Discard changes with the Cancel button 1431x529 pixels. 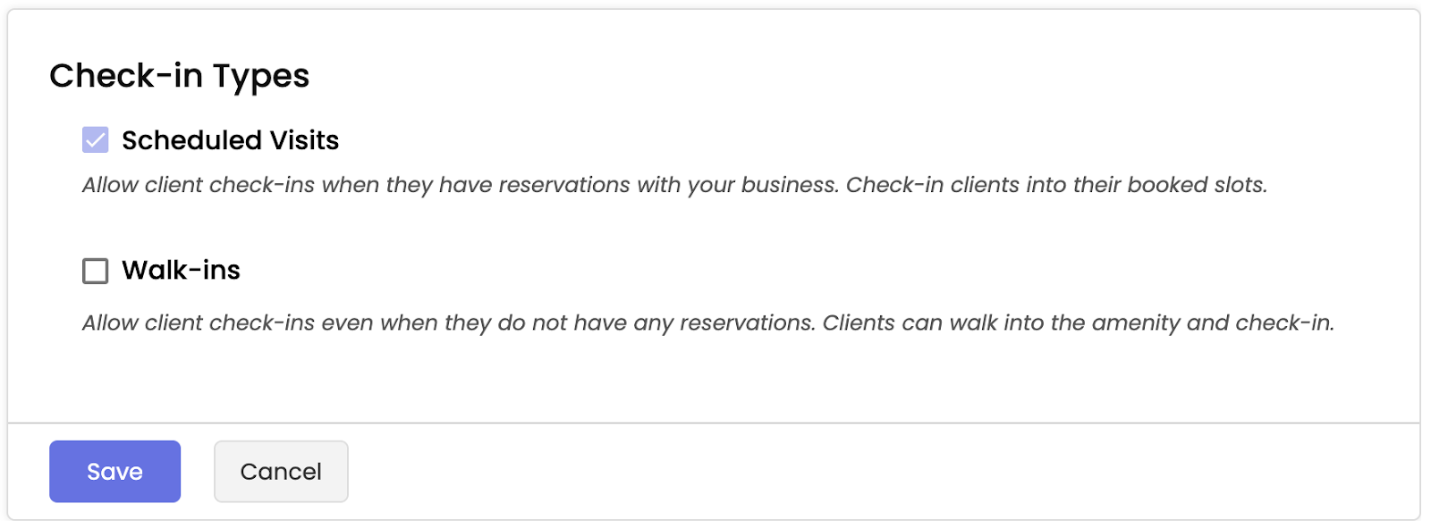click(x=281, y=471)
